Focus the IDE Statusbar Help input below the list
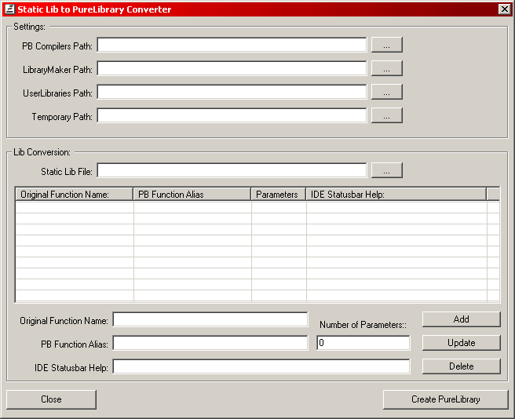 [261, 366]
